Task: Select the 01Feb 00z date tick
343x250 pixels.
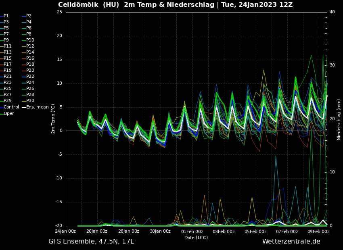Action: click(x=192, y=231)
